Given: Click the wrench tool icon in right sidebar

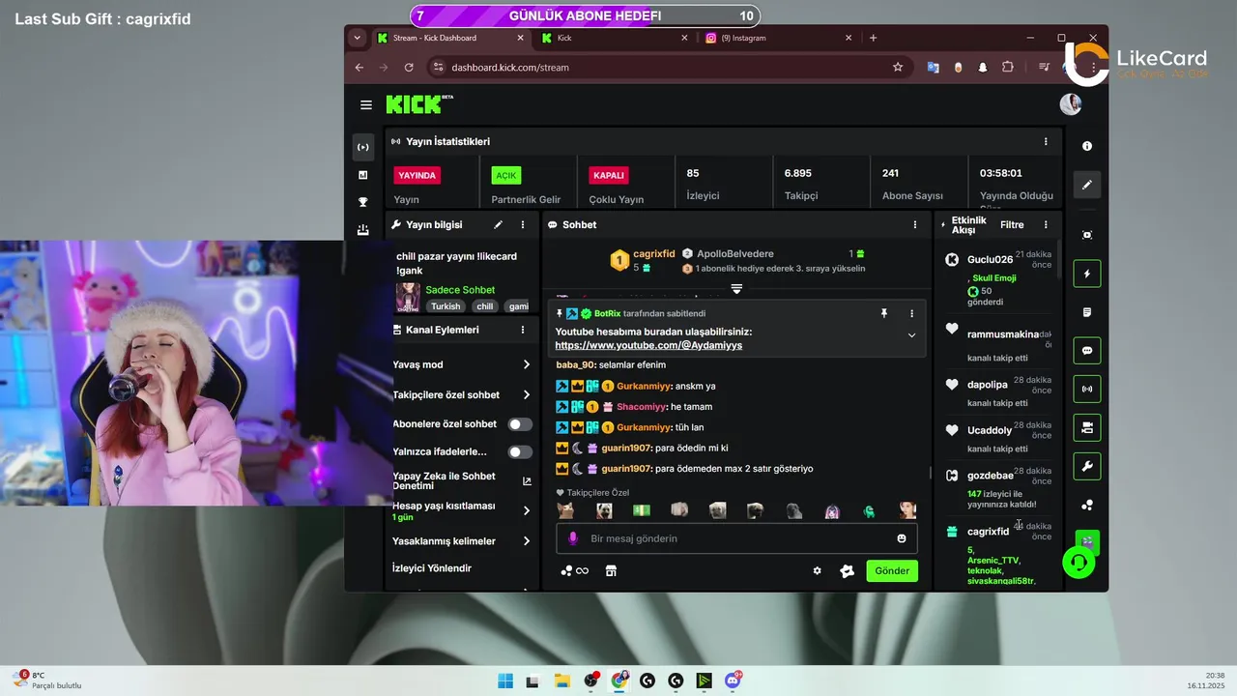Looking at the screenshot, I should coord(1087,467).
